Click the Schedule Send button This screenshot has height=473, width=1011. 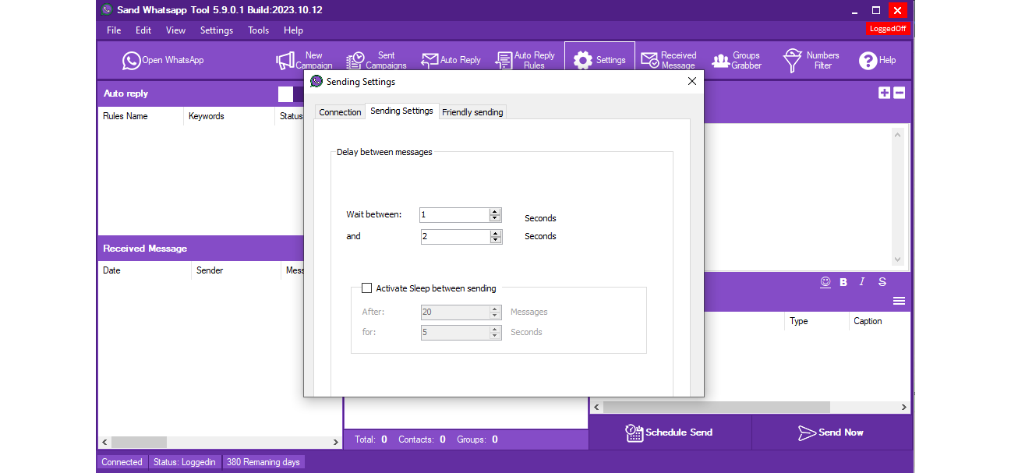670,432
